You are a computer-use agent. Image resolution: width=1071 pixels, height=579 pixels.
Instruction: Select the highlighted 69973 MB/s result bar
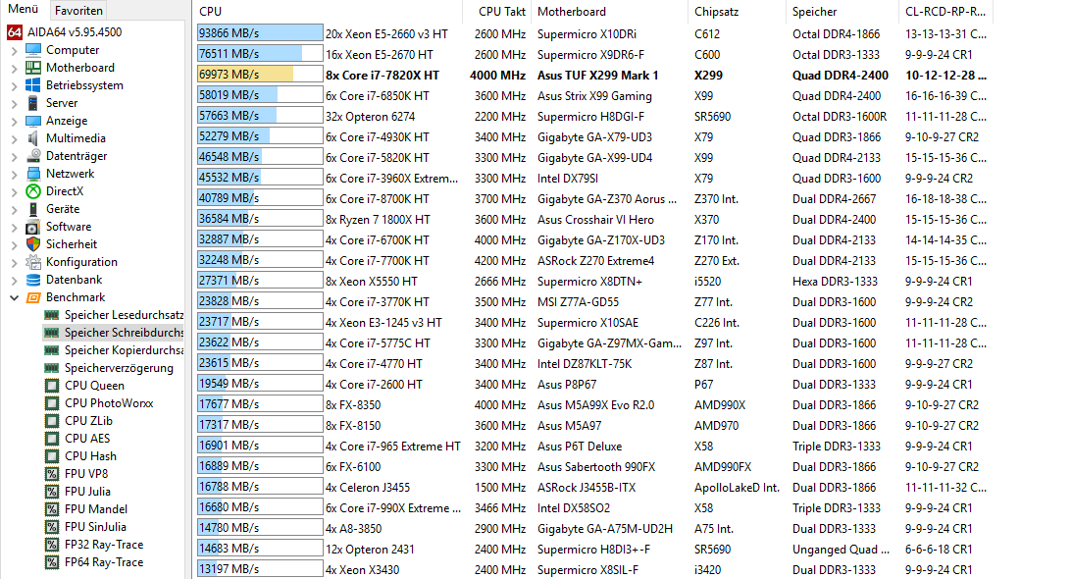pyautogui.click(x=260, y=75)
